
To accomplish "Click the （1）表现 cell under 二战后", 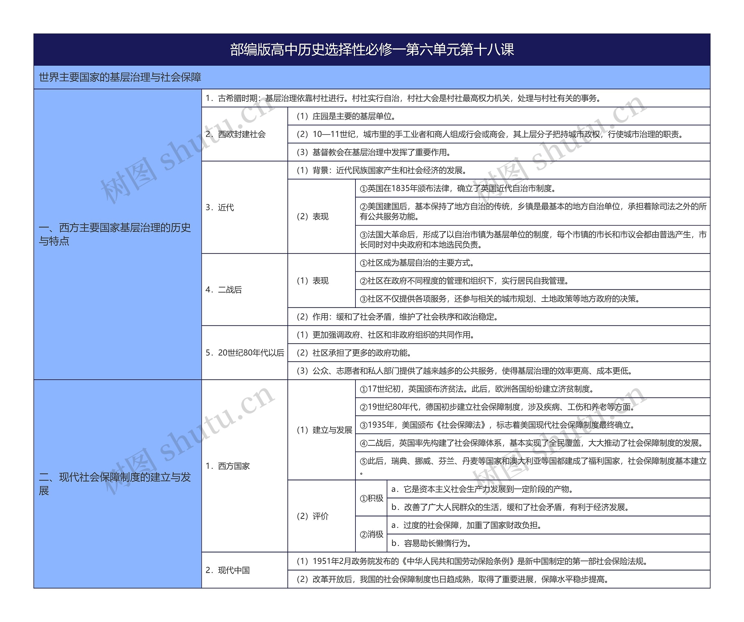I will coord(322,281).
